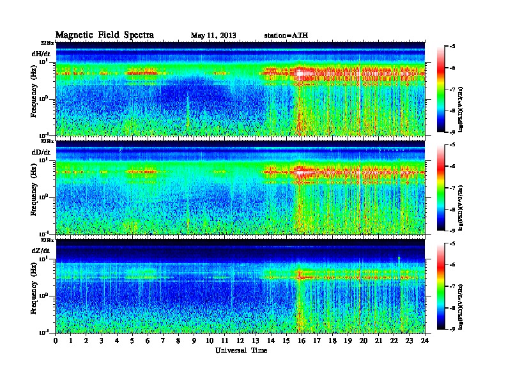Click time axis tick label "1"
Image resolution: width=506 pixels, height=391 pixels.
click(71, 341)
